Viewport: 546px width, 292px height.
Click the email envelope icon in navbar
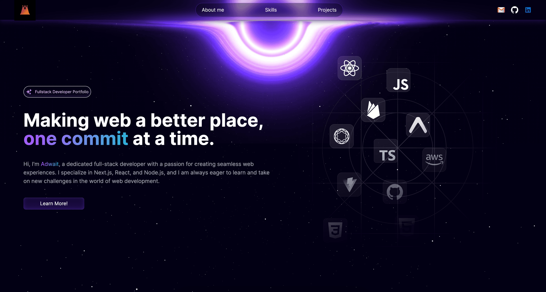pyautogui.click(x=501, y=10)
